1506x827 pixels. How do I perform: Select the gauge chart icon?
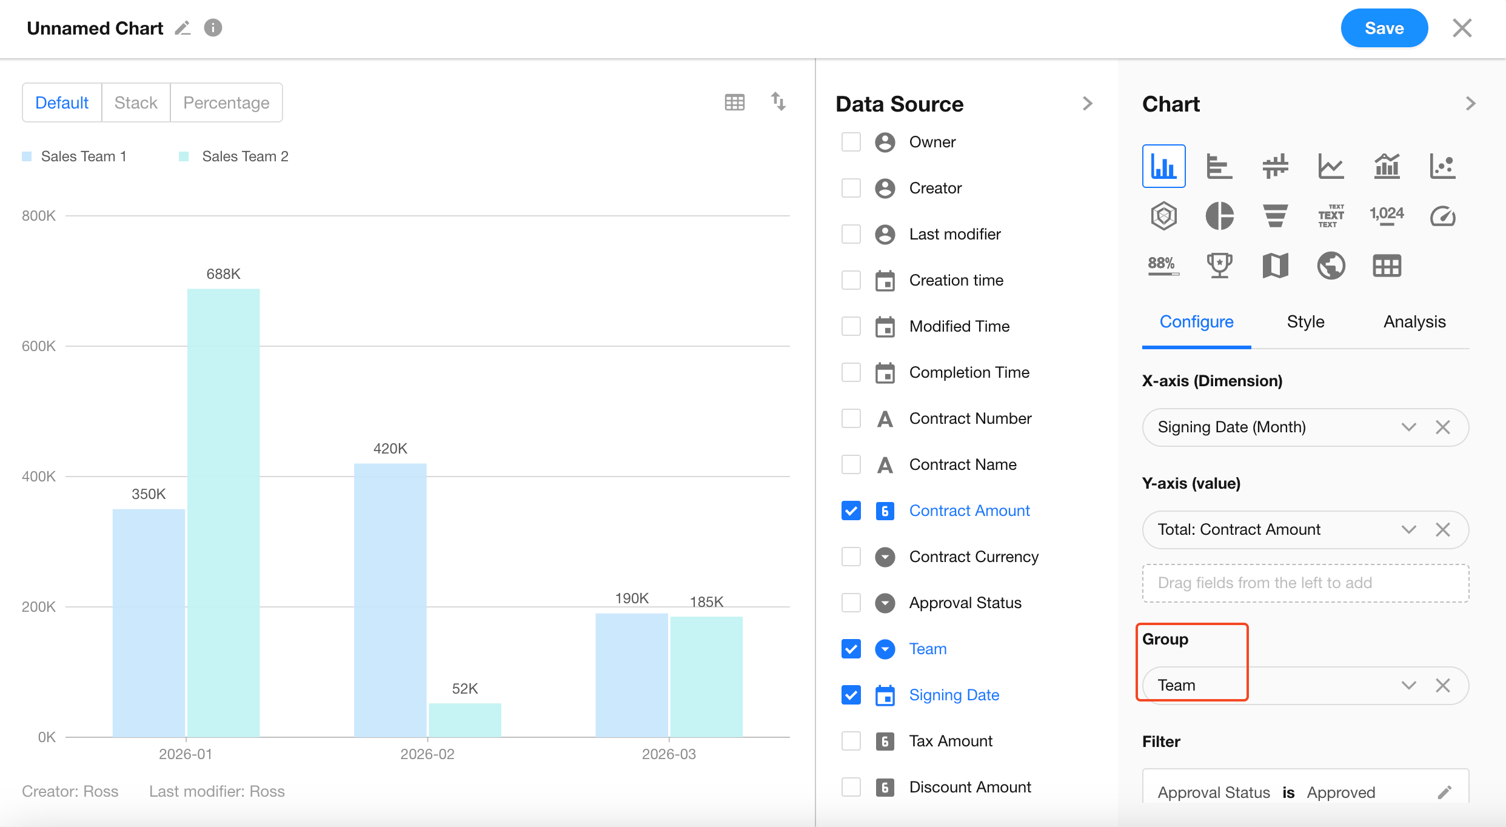[x=1442, y=216]
